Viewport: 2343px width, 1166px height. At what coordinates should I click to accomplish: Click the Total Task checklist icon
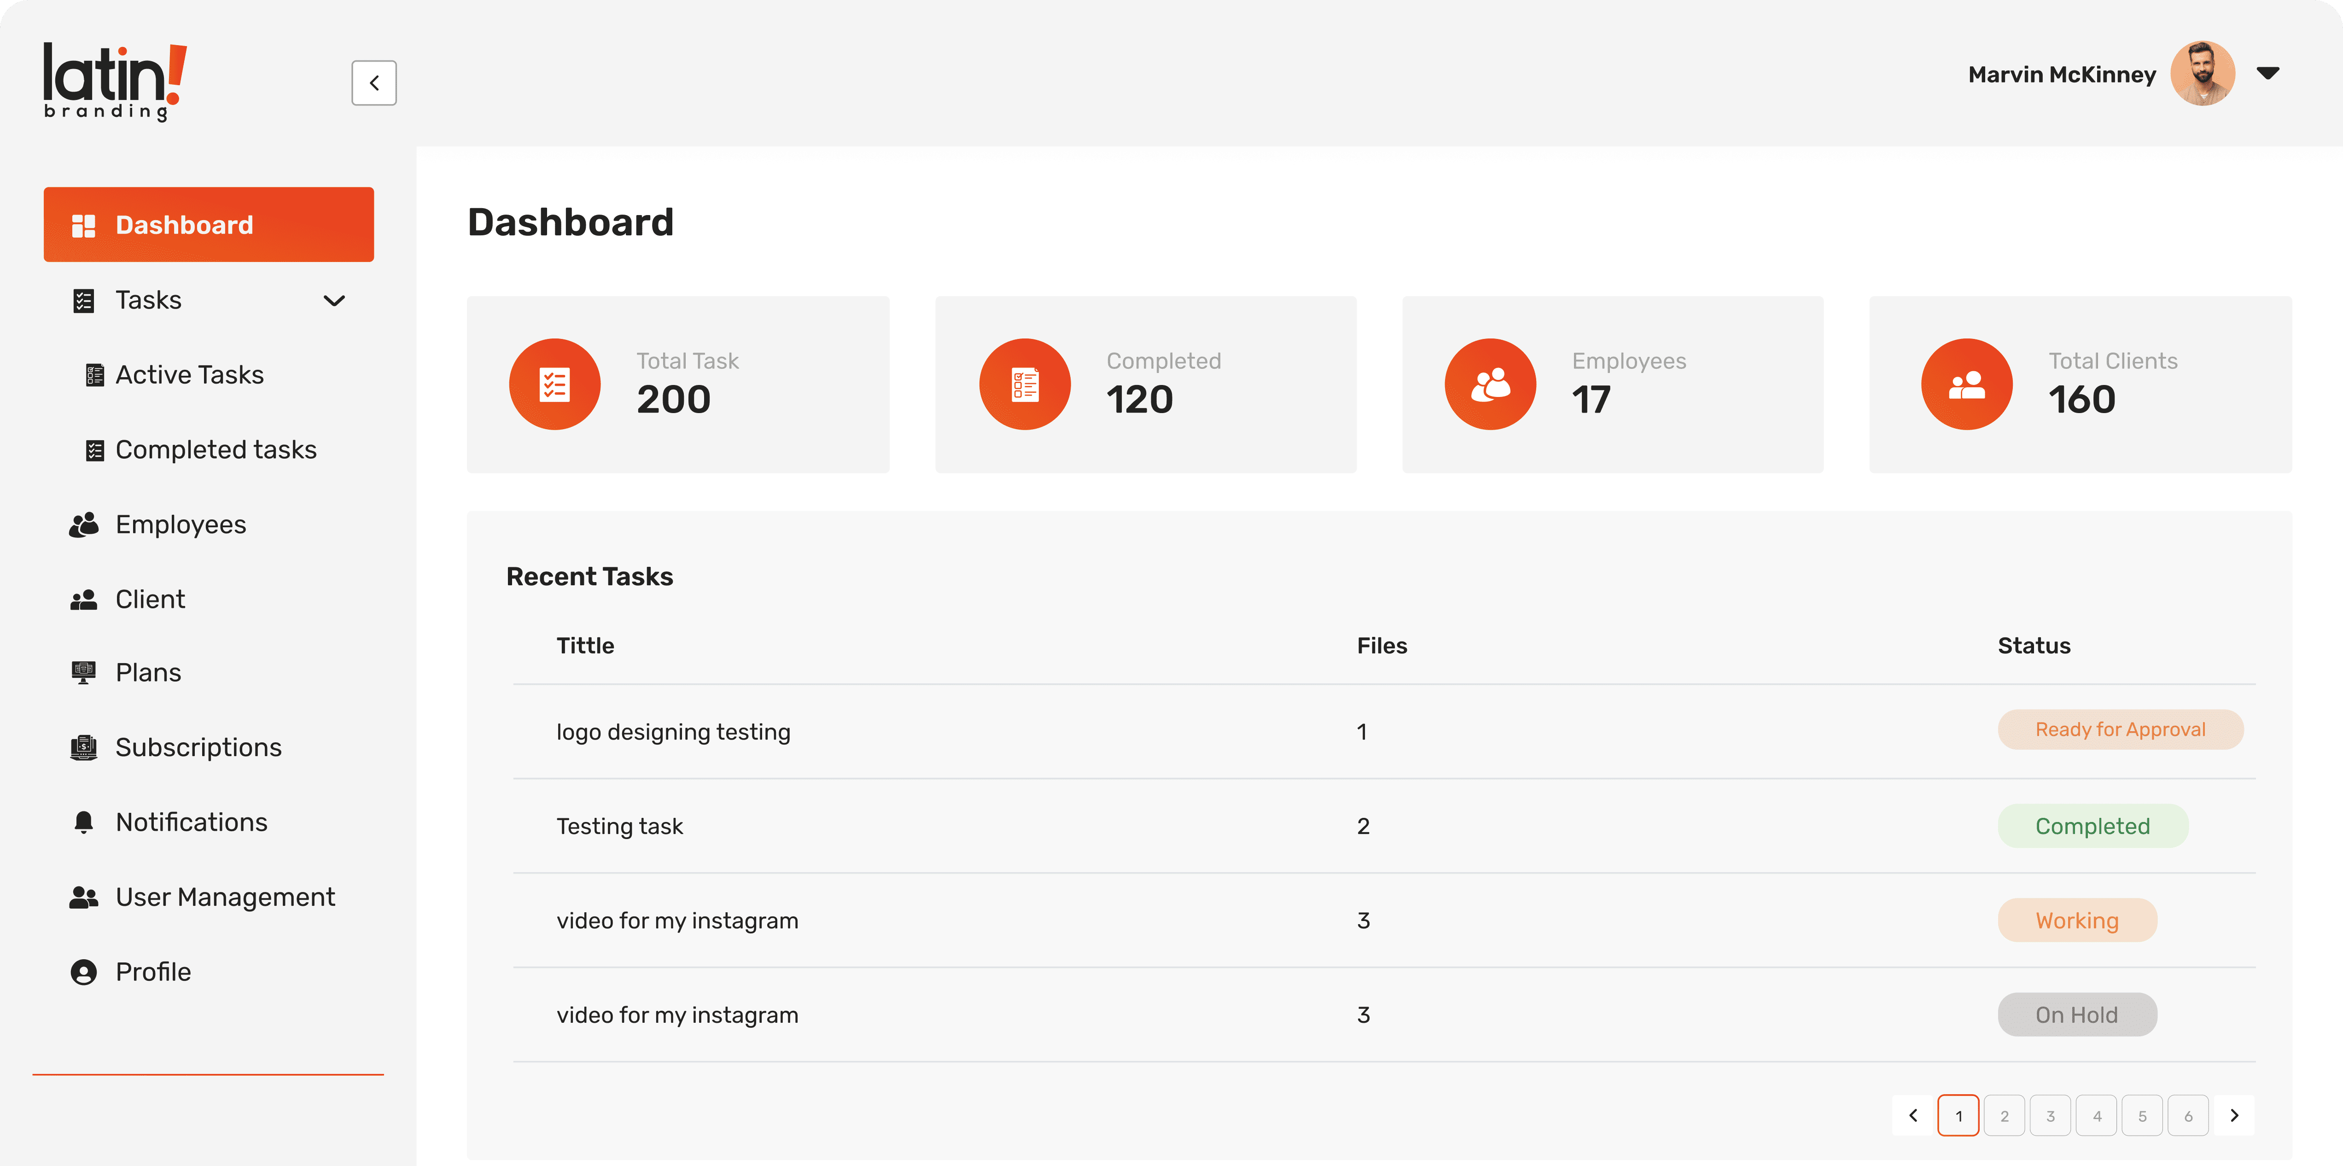[554, 384]
